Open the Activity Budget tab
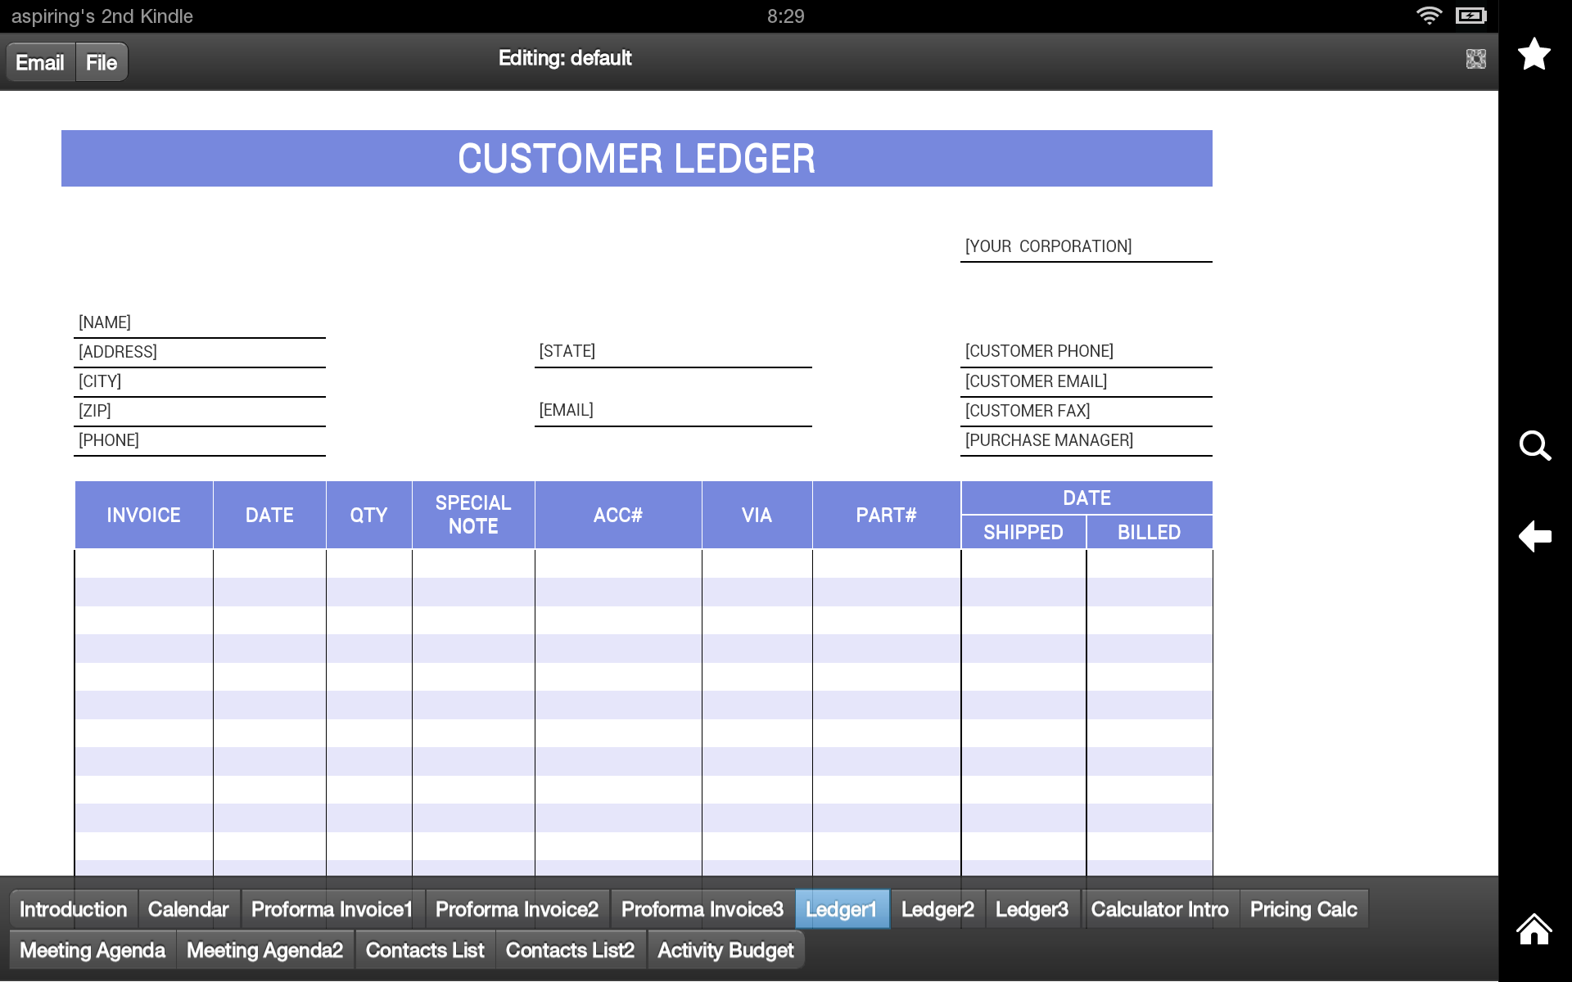 pyautogui.click(x=725, y=949)
